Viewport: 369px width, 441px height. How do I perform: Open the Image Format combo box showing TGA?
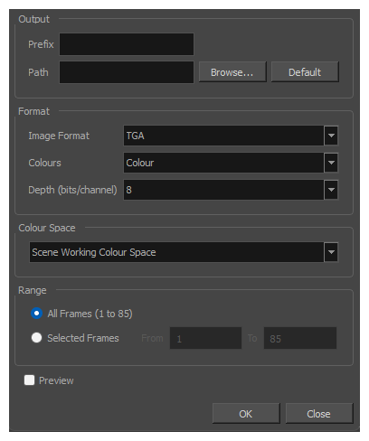click(231, 136)
